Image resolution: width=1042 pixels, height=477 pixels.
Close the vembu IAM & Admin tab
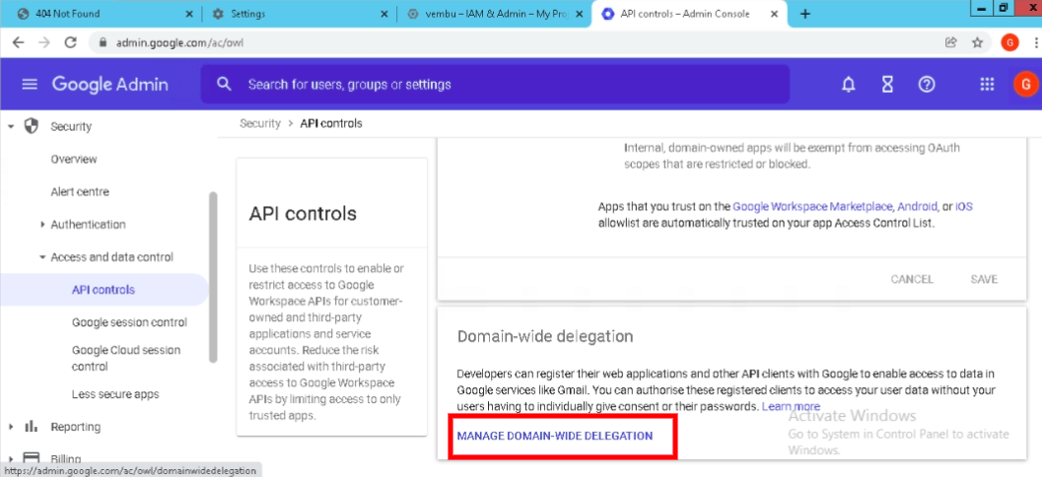point(579,14)
